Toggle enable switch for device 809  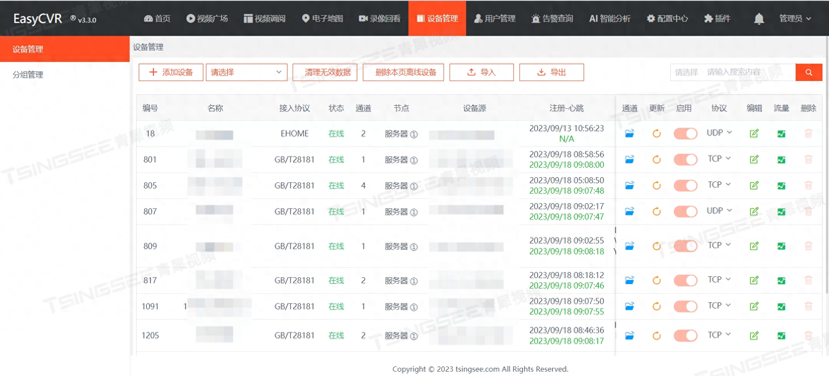[x=685, y=246]
